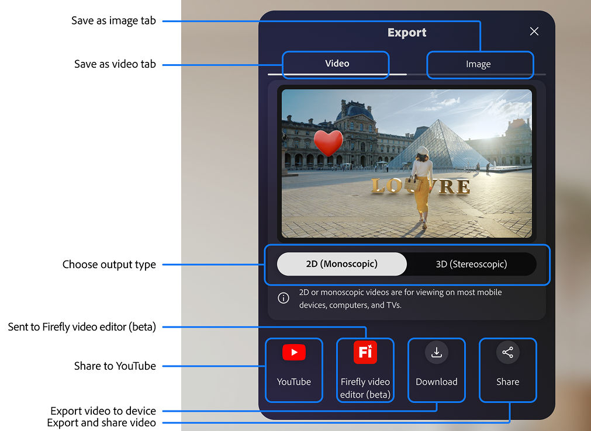Click the Download arrow icon
The height and width of the screenshot is (431, 591).
pos(436,352)
